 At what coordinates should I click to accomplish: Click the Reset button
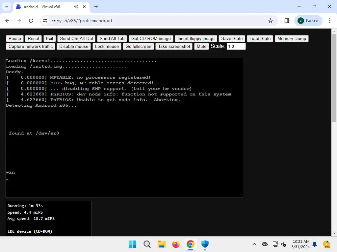[33, 39]
